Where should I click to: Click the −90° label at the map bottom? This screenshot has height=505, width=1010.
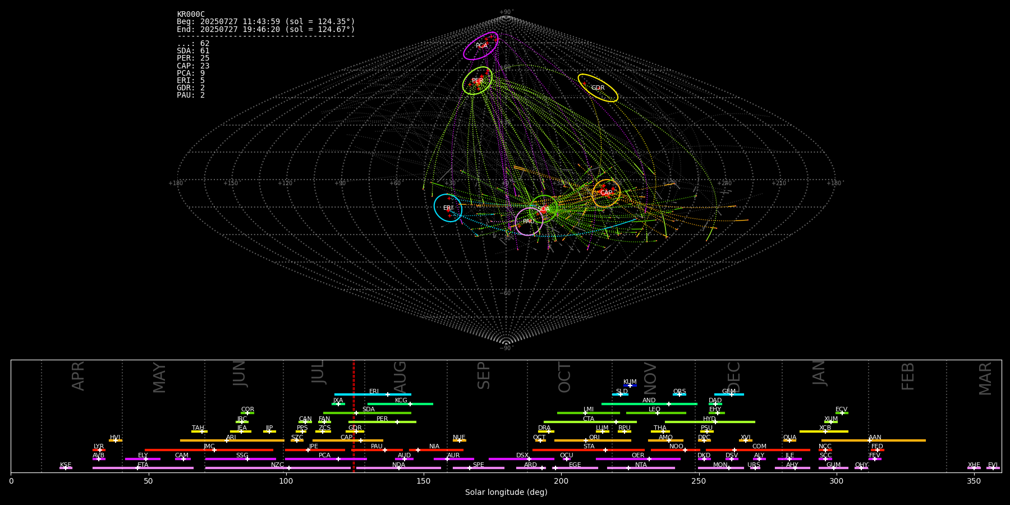pos(506,348)
